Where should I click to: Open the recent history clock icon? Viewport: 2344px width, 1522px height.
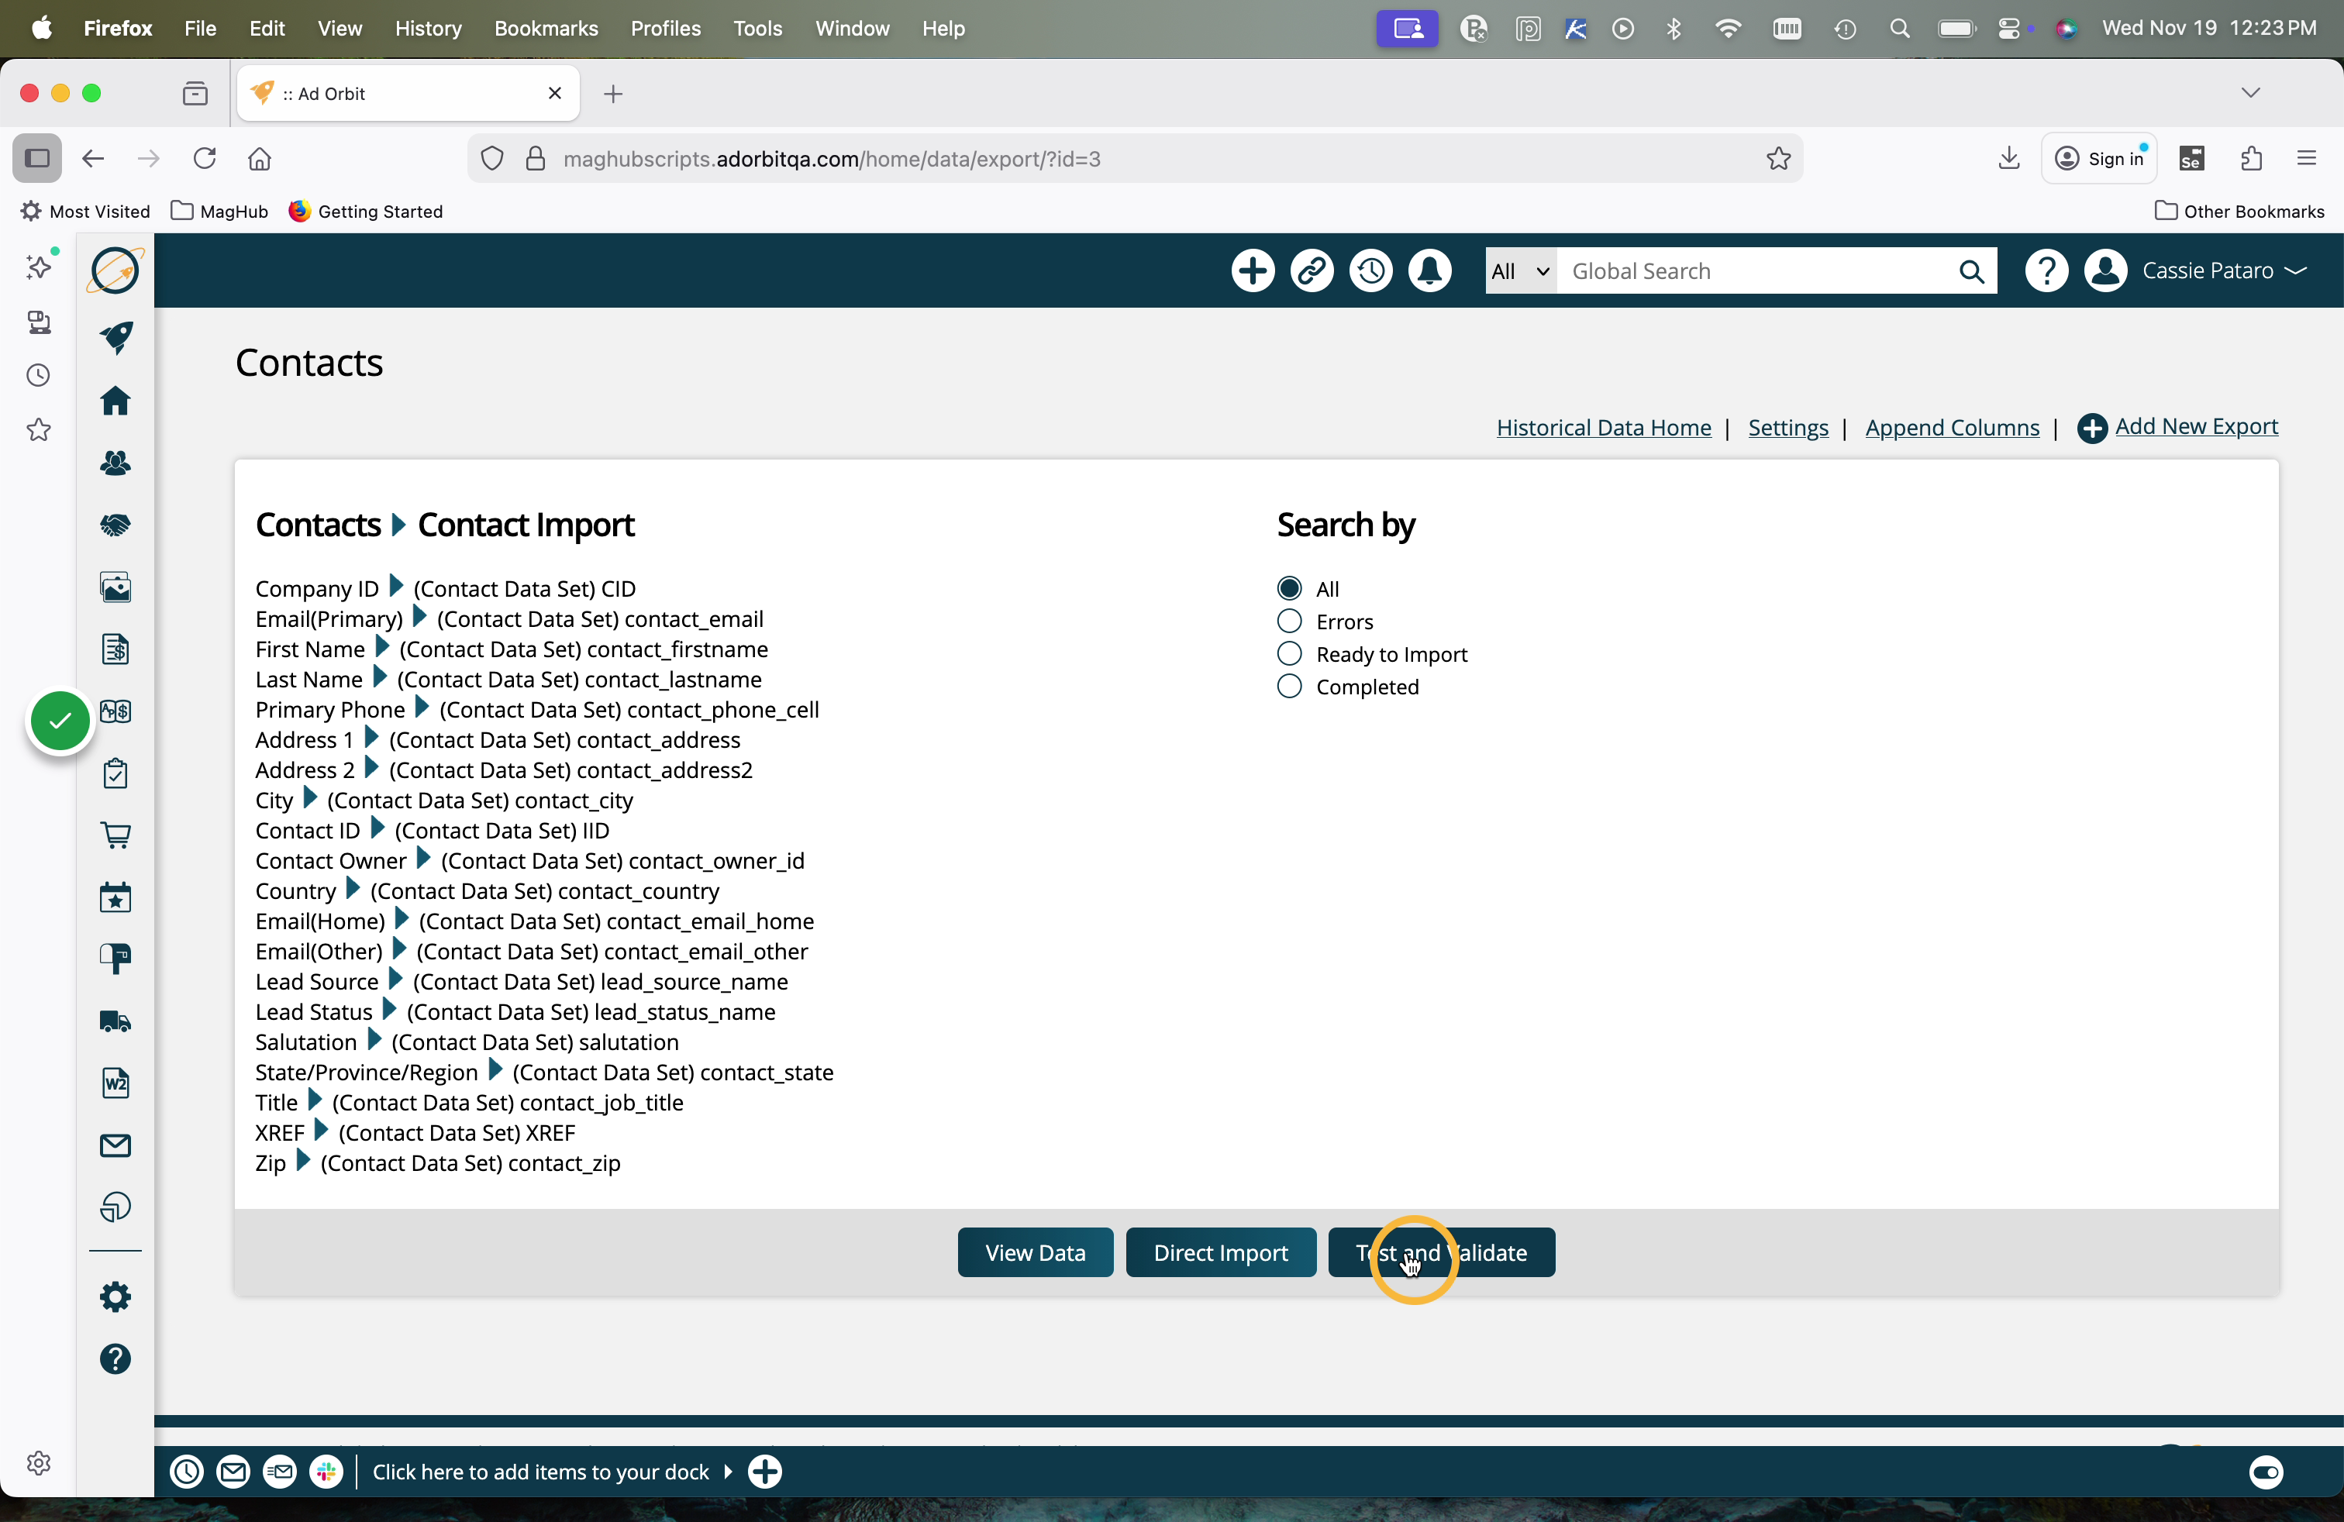tap(1370, 270)
